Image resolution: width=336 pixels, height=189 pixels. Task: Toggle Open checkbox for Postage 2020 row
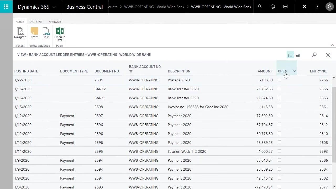(x=279, y=80)
